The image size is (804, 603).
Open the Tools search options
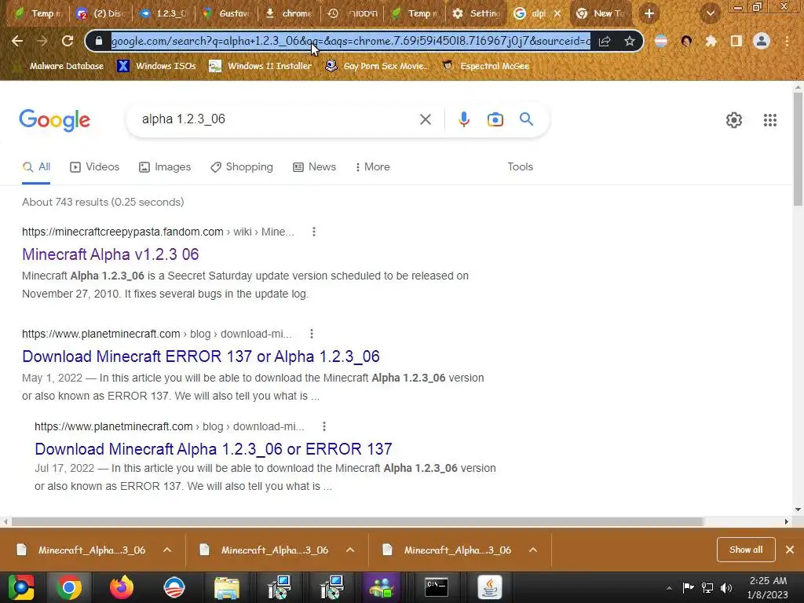(520, 166)
